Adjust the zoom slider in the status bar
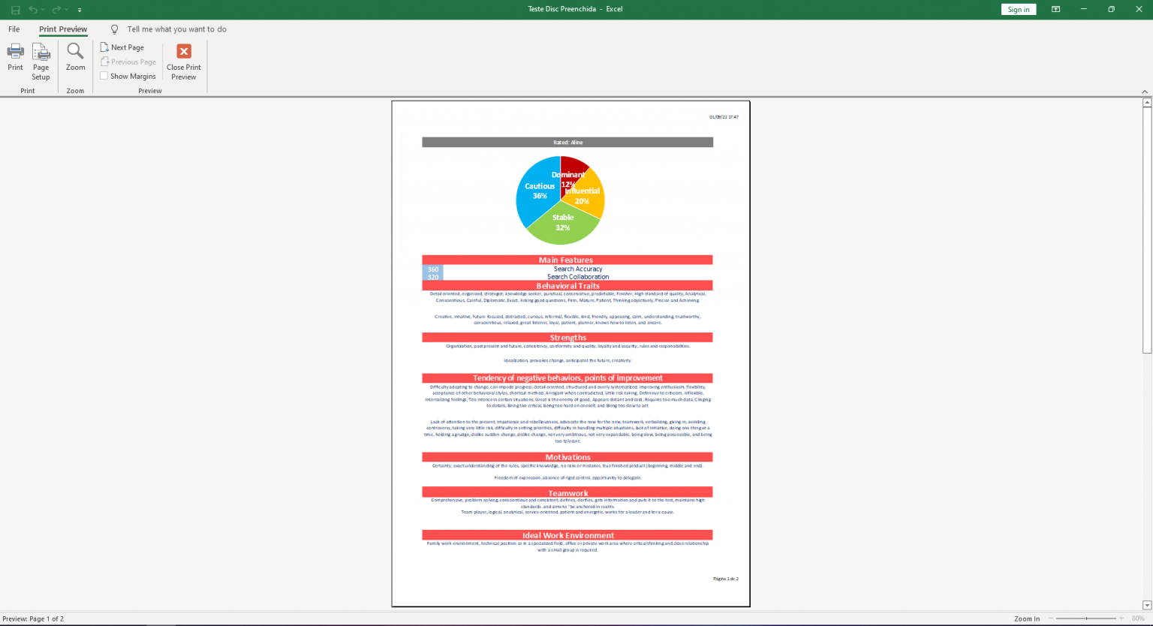This screenshot has width=1153, height=626. click(x=1087, y=618)
